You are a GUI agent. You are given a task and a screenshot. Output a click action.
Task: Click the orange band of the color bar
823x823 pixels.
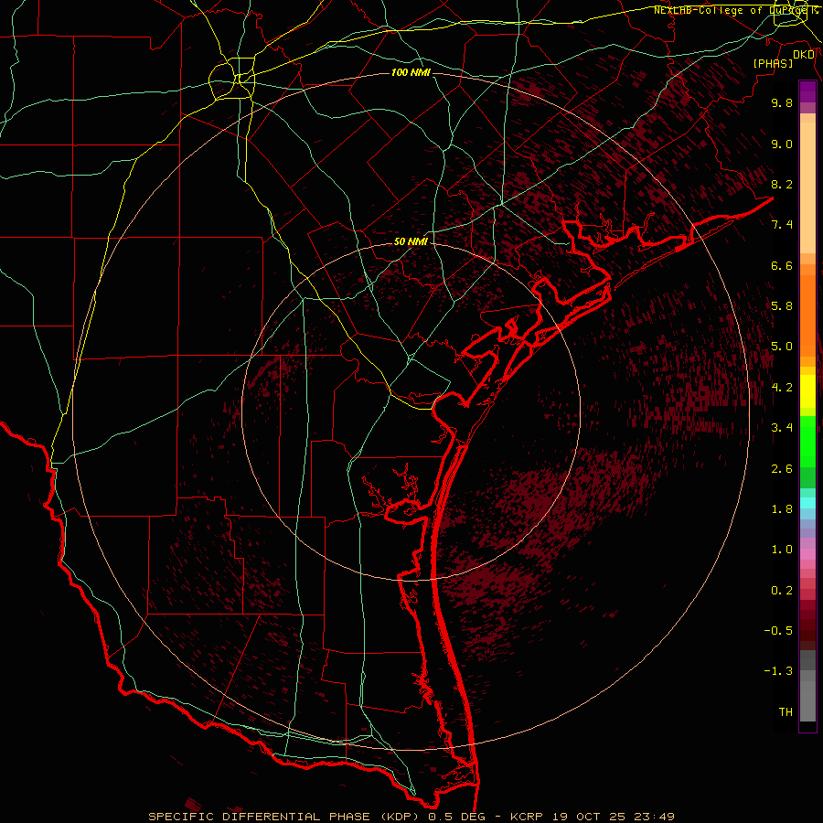pos(807,315)
